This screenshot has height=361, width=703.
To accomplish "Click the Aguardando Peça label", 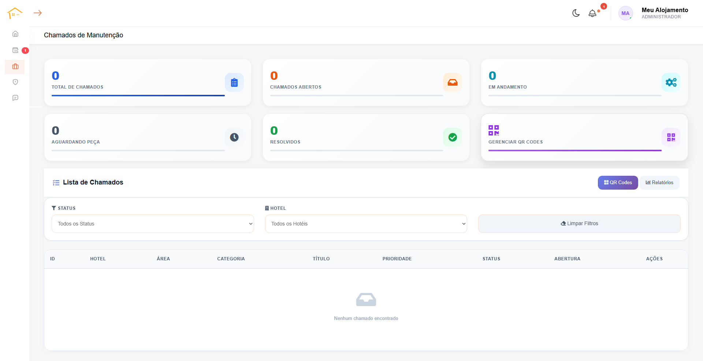I will click(x=76, y=142).
